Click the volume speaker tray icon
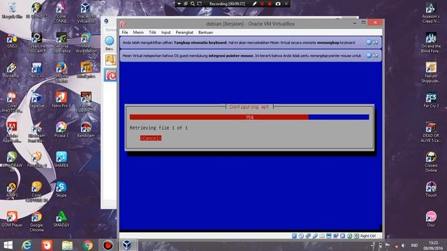This screenshot has width=447, height=251. click(403, 245)
